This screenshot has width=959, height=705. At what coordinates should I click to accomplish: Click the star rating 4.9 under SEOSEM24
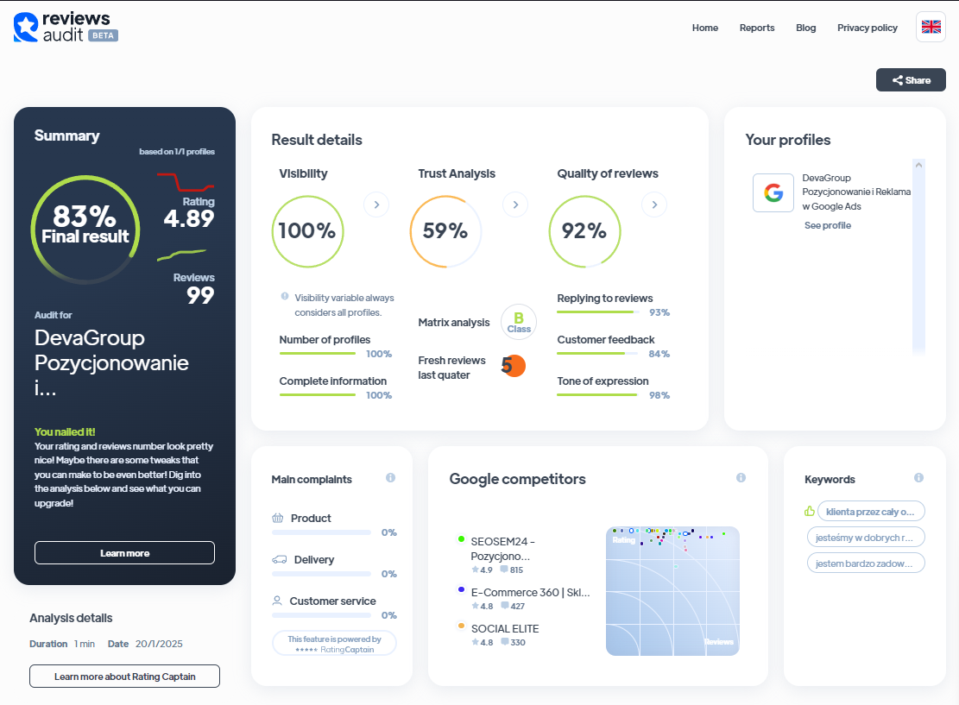[482, 570]
